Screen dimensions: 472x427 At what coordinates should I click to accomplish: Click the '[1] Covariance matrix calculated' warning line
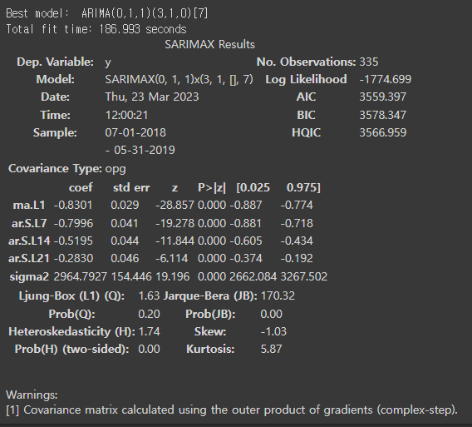[232, 410]
